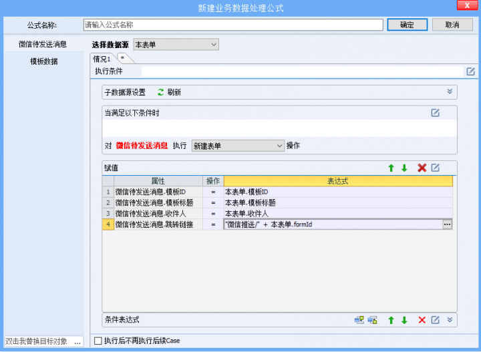Image resolution: width=481 pixels, height=352 pixels.
Task: Focus the 公式名称 input field
Action: tap(233, 25)
